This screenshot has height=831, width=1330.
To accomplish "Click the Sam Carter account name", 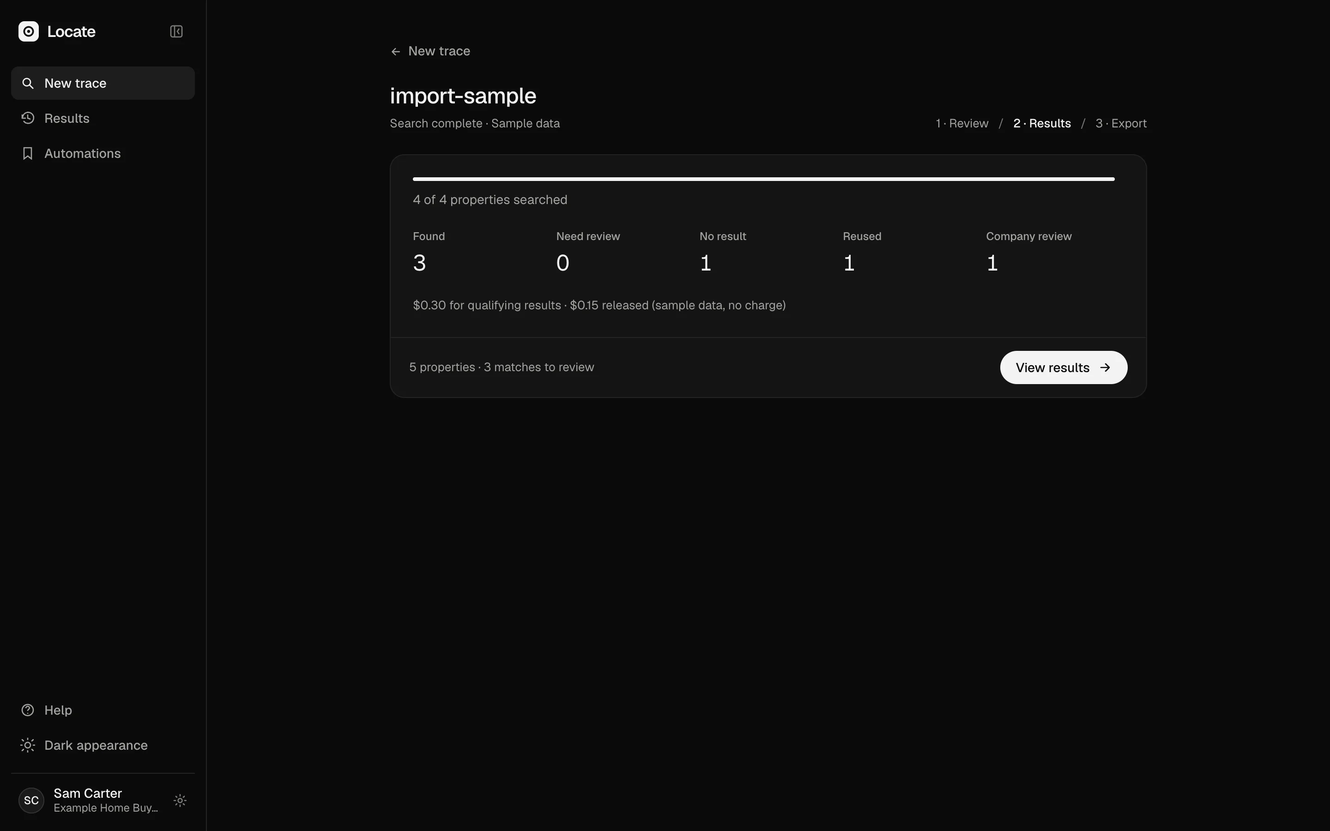I will [x=88, y=793].
